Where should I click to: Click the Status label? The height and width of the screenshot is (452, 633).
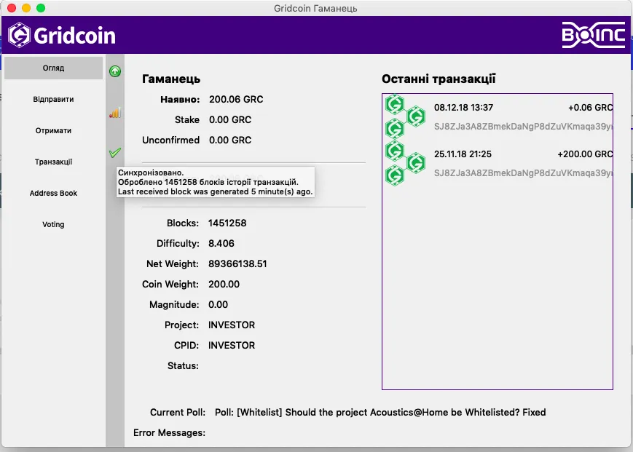(x=183, y=365)
